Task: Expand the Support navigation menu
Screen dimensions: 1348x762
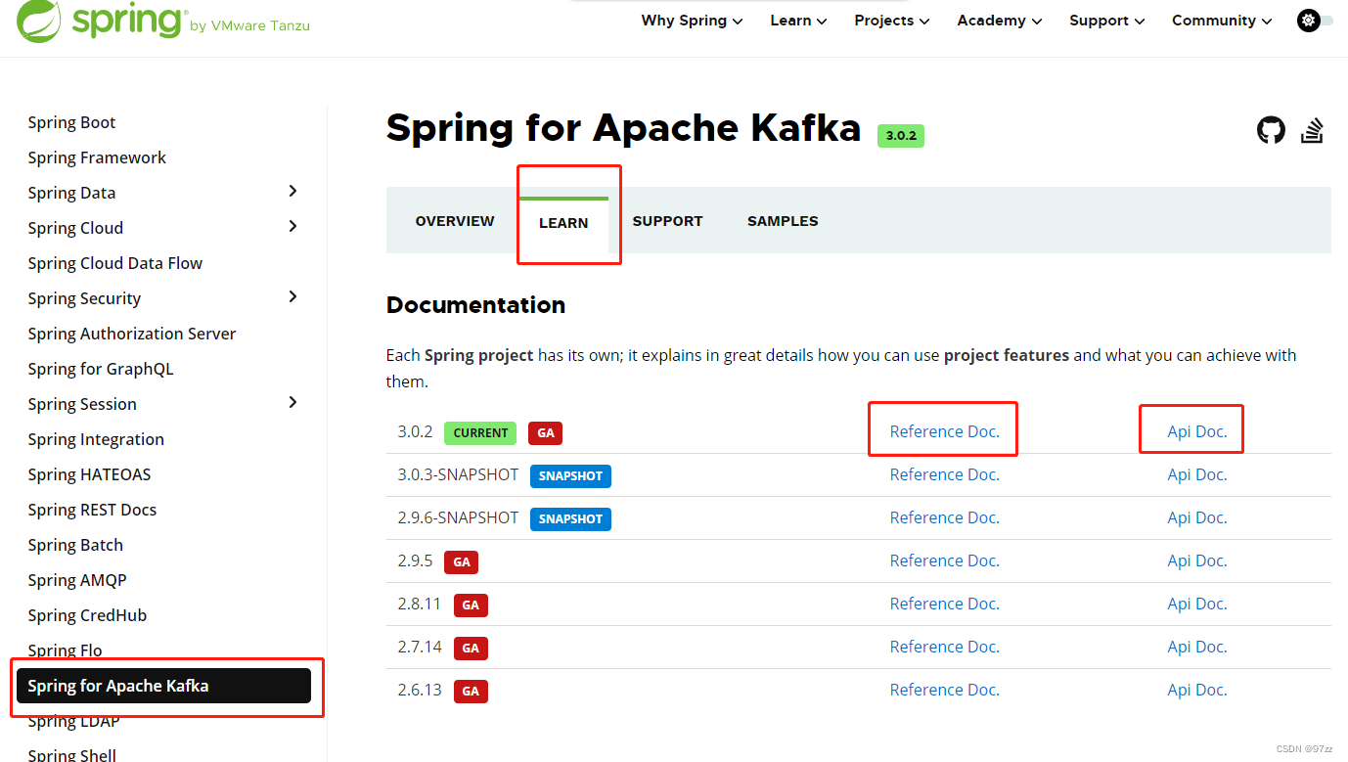Action: click(1106, 21)
